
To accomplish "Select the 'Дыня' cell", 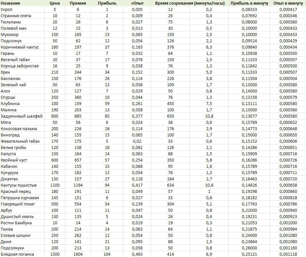I will coord(6,242).
